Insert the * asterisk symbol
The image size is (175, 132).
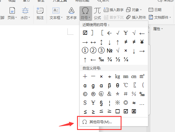[x=117, y=94]
